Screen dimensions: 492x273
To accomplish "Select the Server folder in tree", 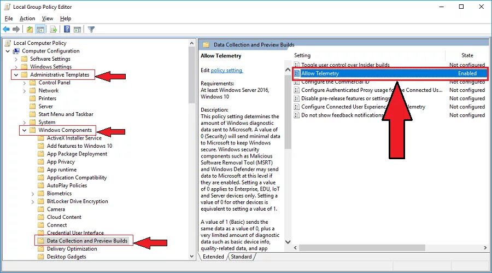I will [x=46, y=107].
